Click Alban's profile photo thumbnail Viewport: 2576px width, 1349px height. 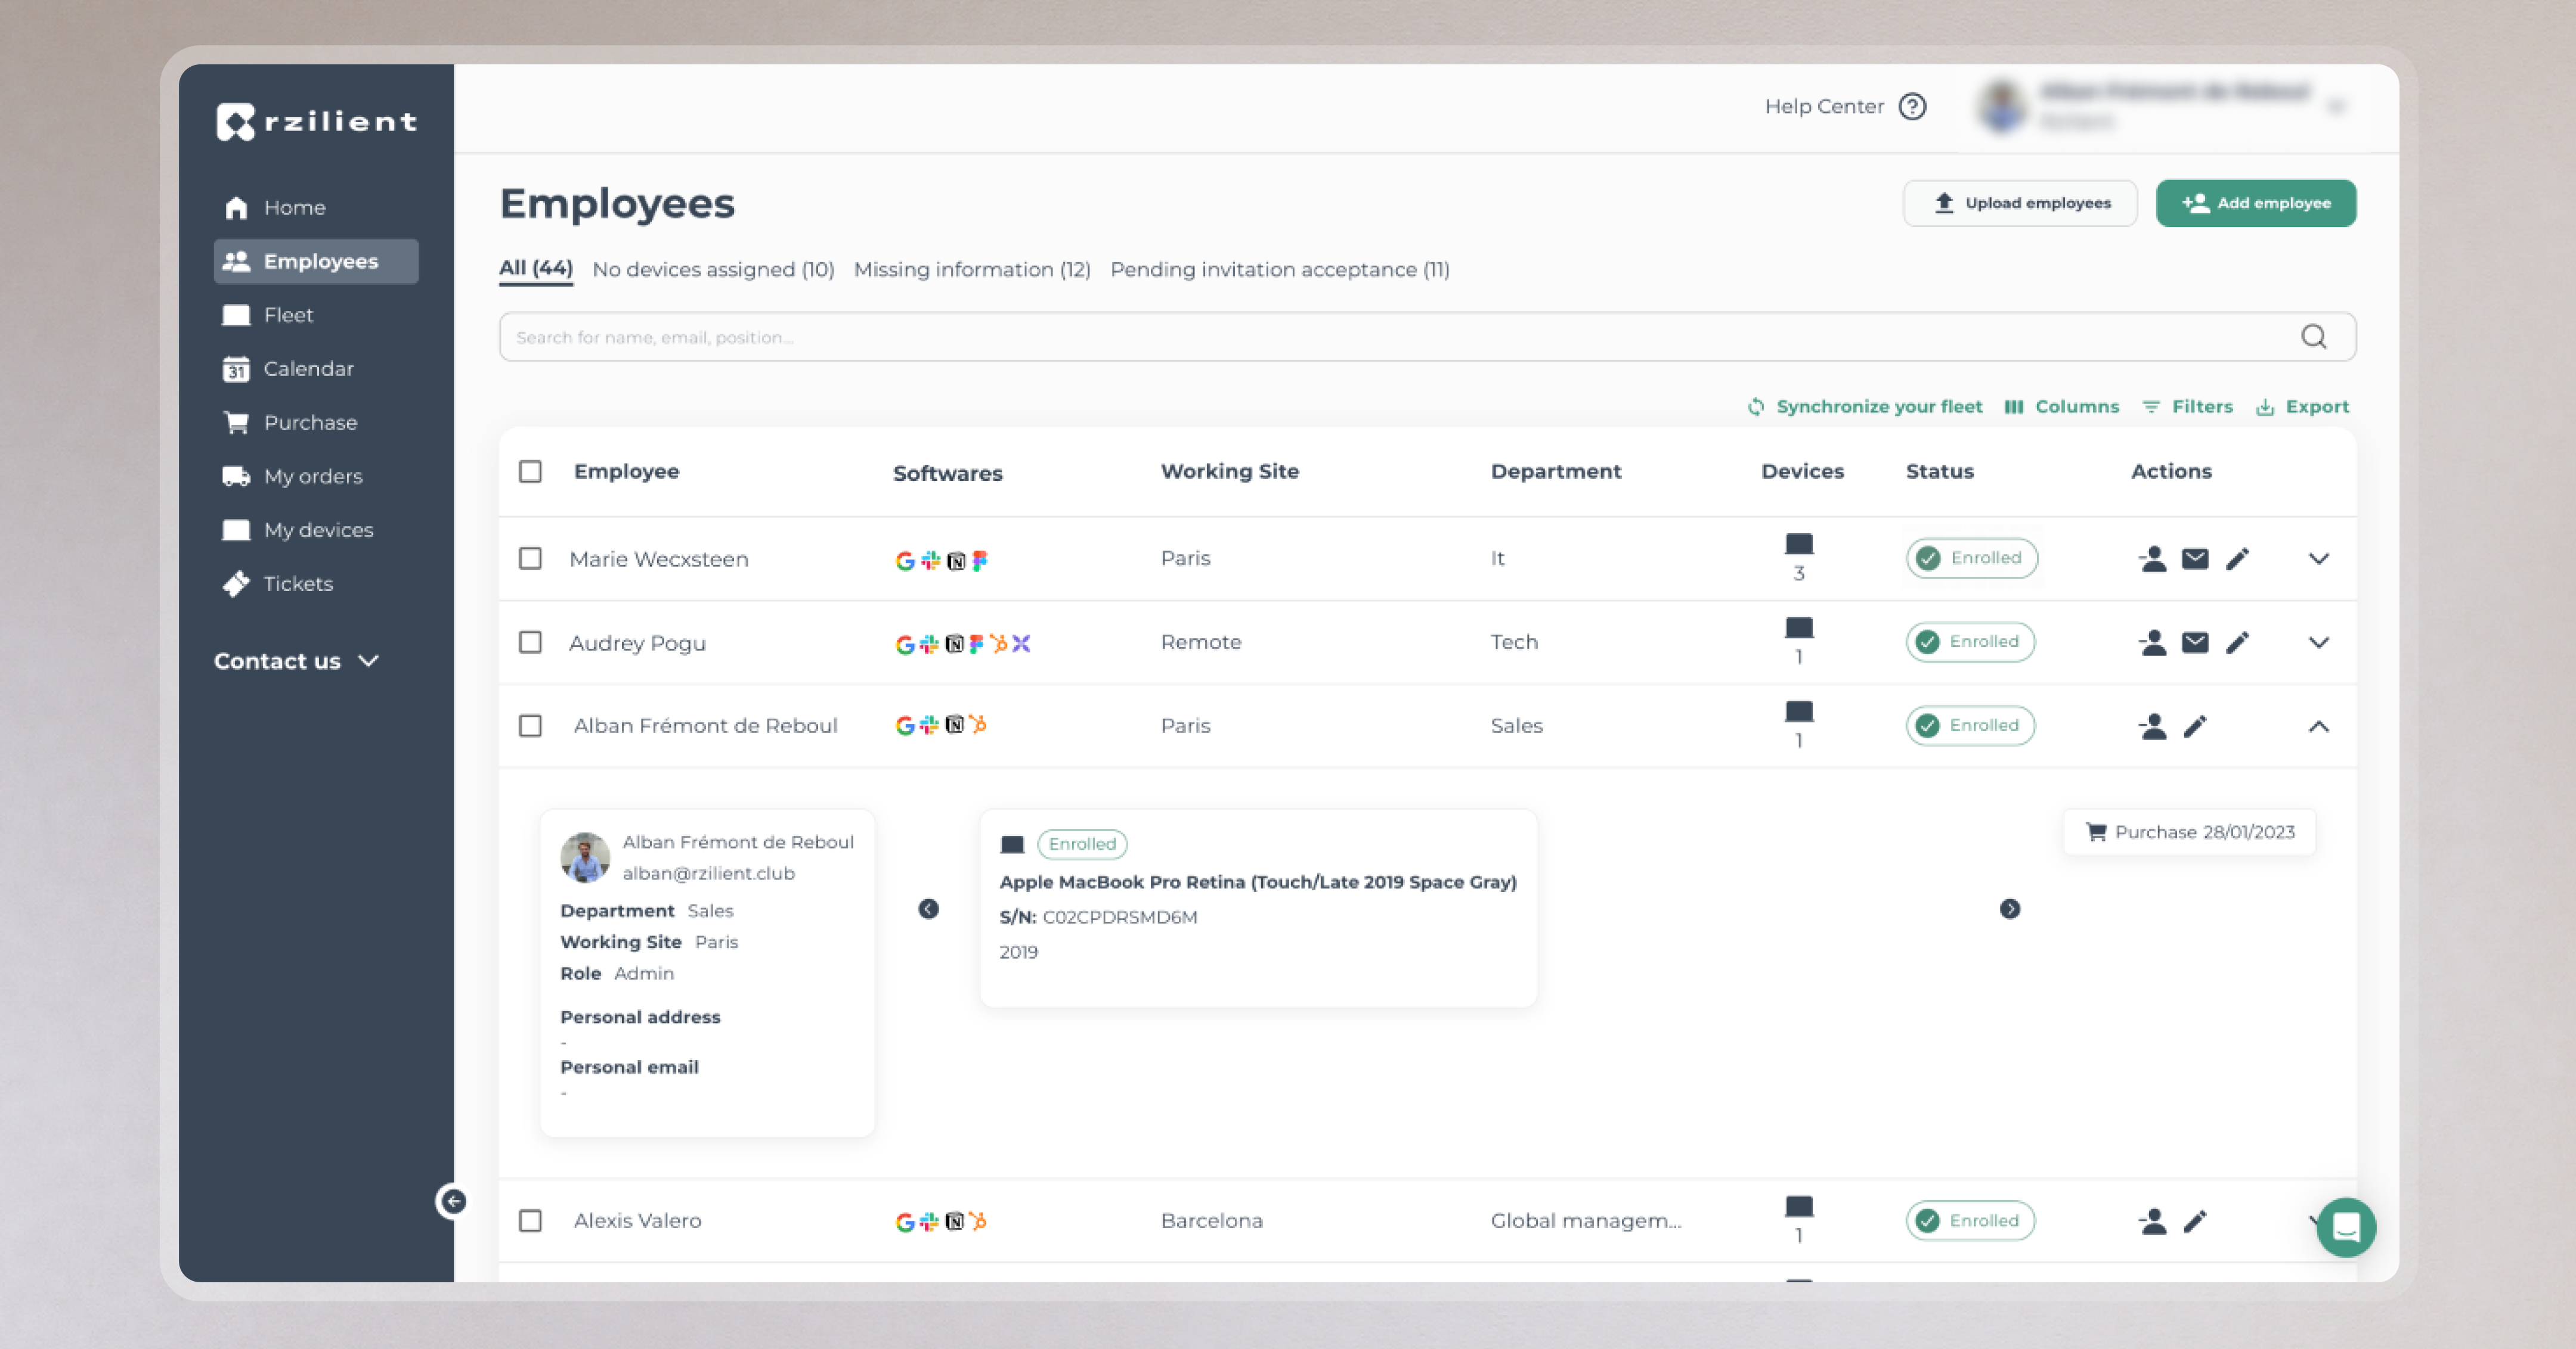pyautogui.click(x=585, y=857)
